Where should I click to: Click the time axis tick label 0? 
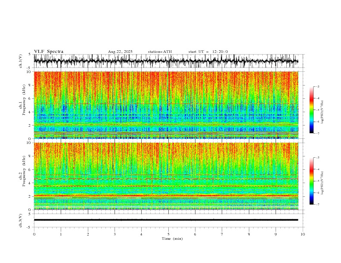point(34,234)
